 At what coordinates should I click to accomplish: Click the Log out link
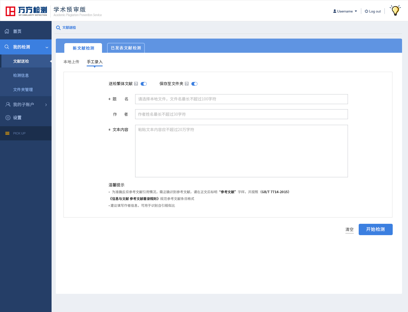coord(375,11)
